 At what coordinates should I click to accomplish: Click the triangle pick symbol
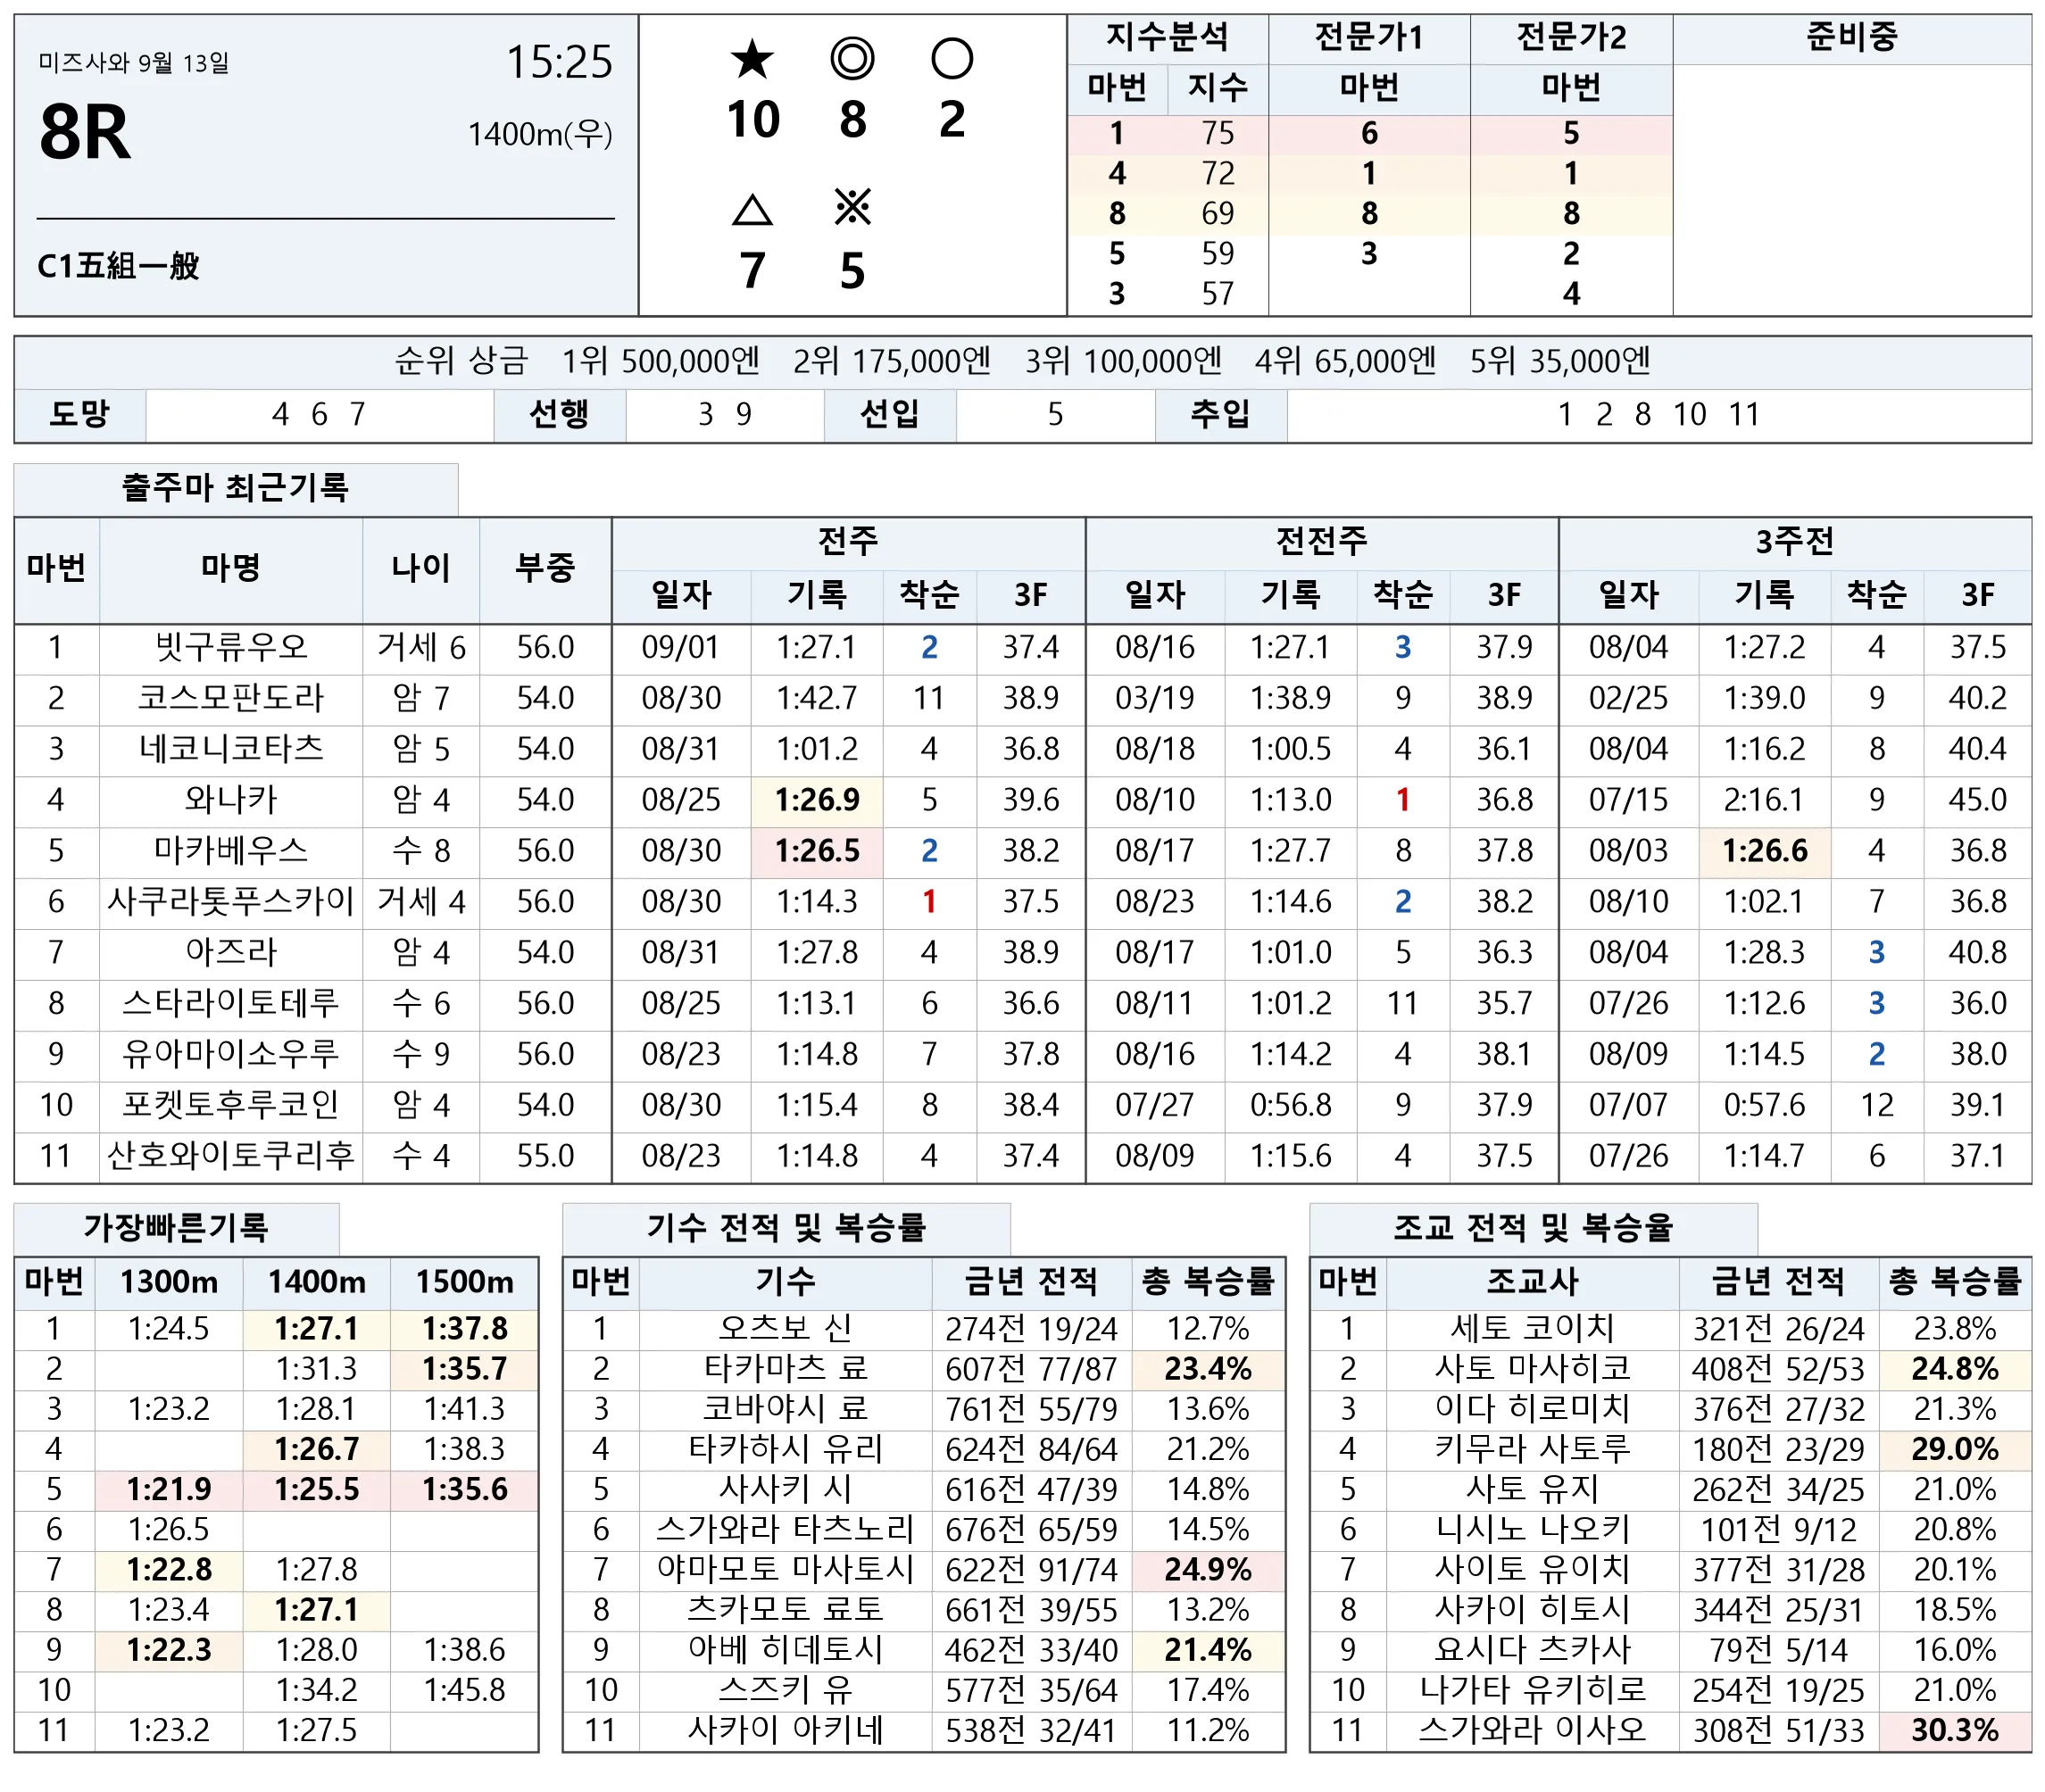pos(752,210)
